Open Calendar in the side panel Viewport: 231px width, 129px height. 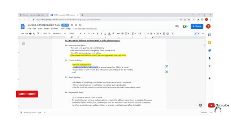pyautogui.click(x=209, y=35)
